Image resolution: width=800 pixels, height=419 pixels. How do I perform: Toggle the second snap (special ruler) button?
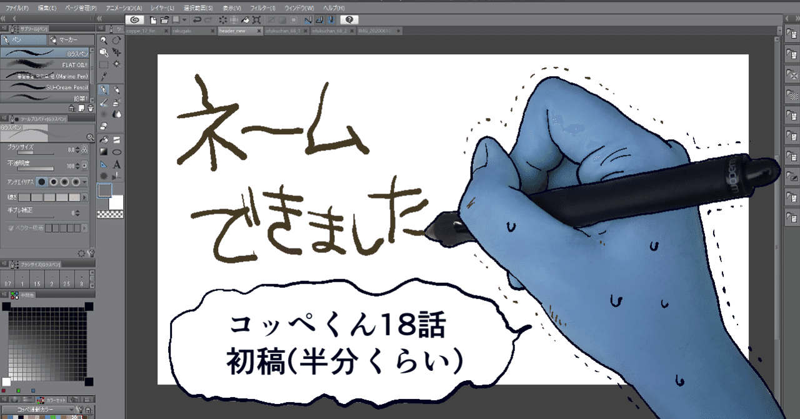(320, 20)
